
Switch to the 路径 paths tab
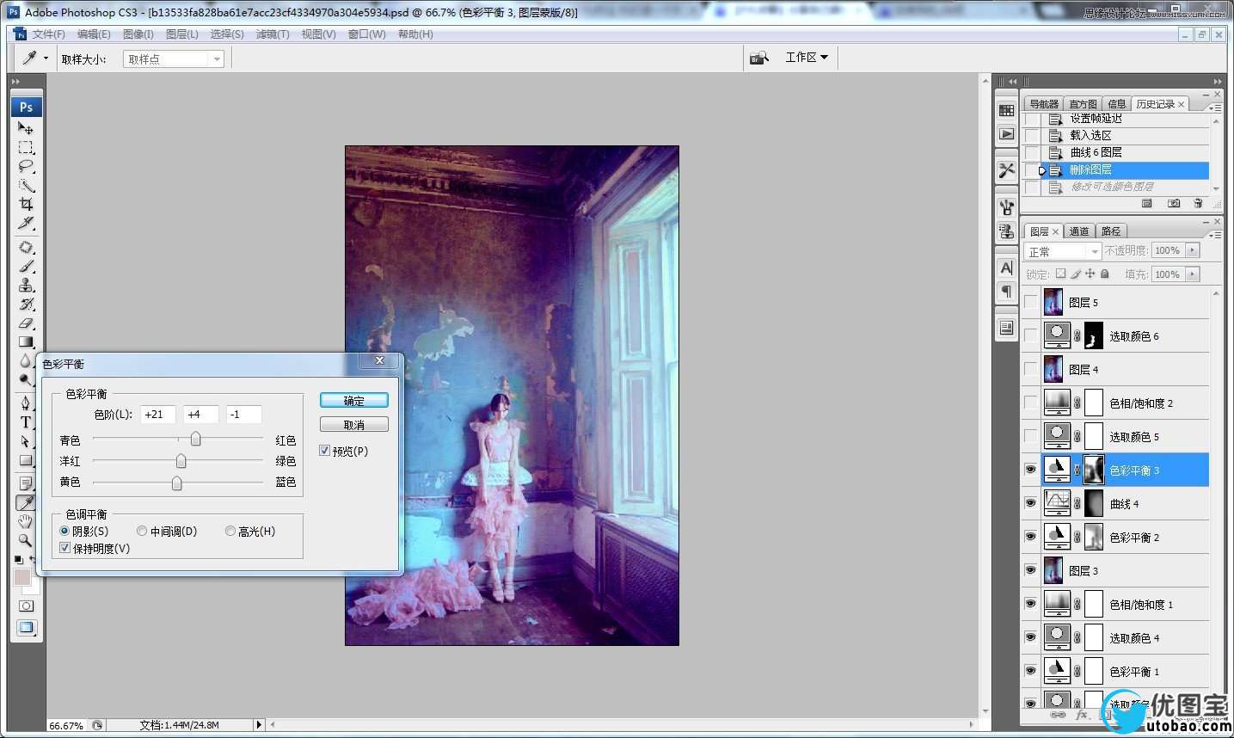tap(1112, 231)
